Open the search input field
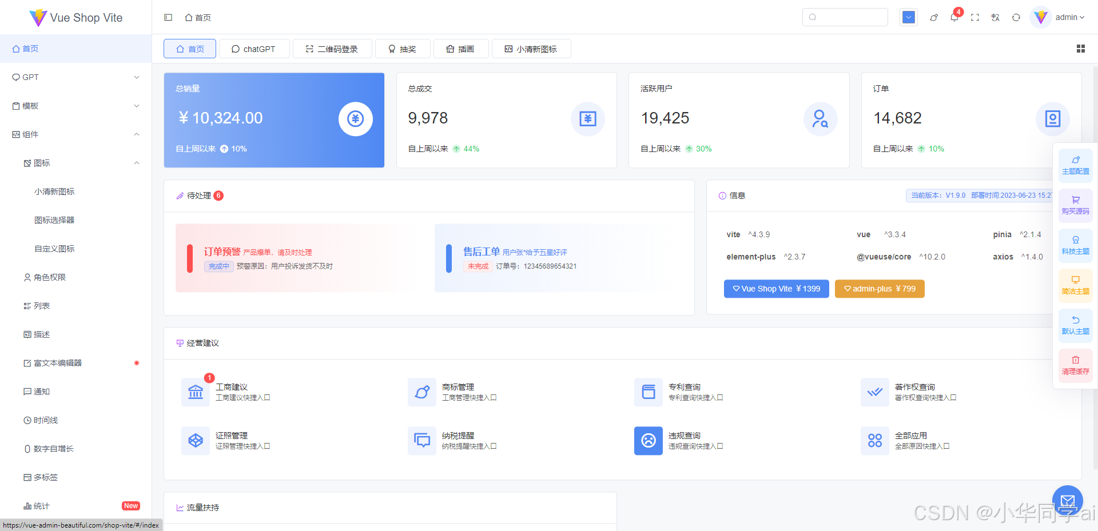Screen dimensions: 1098x531 (x=845, y=17)
